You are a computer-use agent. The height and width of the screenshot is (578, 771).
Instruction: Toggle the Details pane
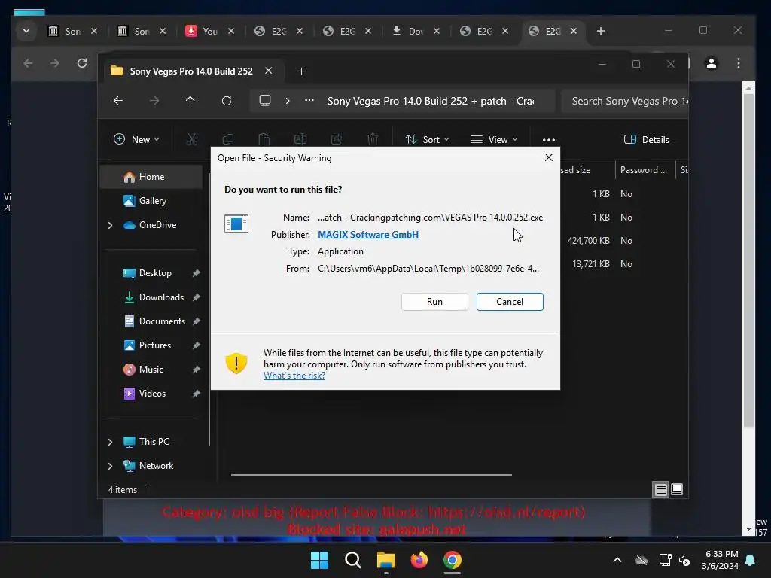tap(646, 139)
